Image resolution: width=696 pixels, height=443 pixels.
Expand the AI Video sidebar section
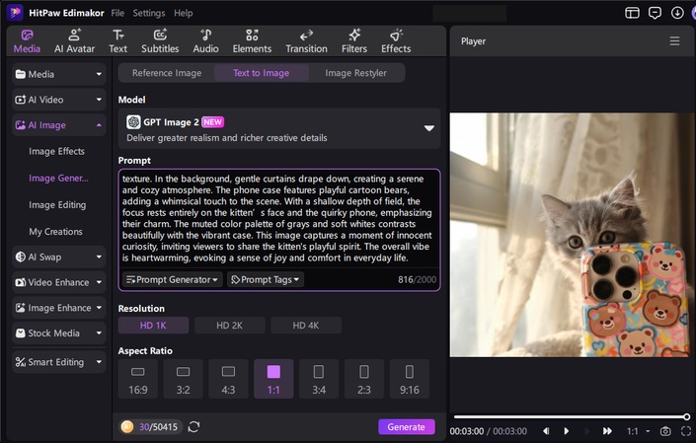pyautogui.click(x=59, y=100)
